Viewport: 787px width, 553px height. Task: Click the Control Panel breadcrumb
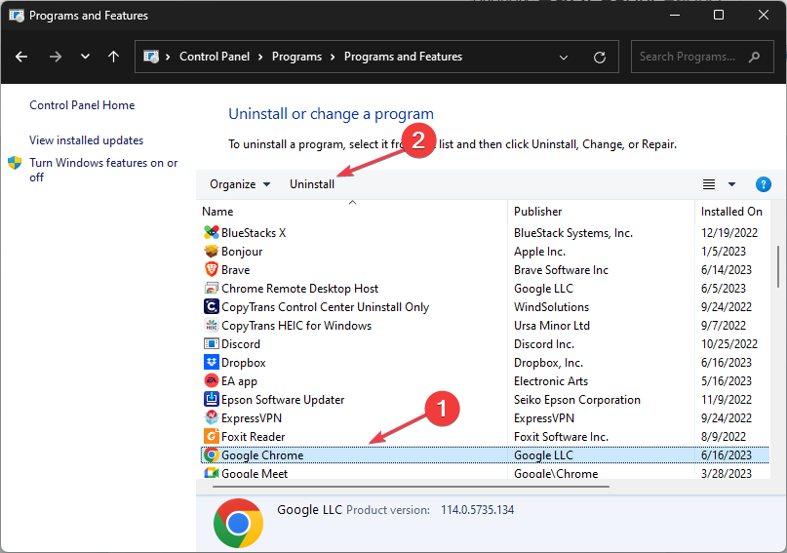(215, 57)
